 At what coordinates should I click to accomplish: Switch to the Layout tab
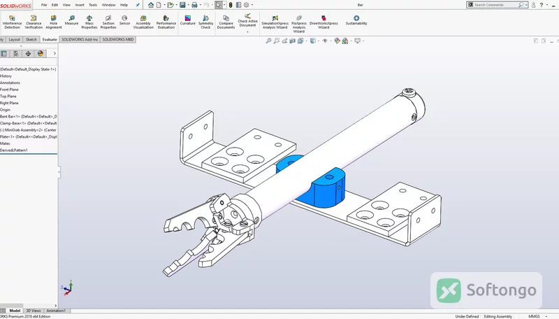[14, 40]
